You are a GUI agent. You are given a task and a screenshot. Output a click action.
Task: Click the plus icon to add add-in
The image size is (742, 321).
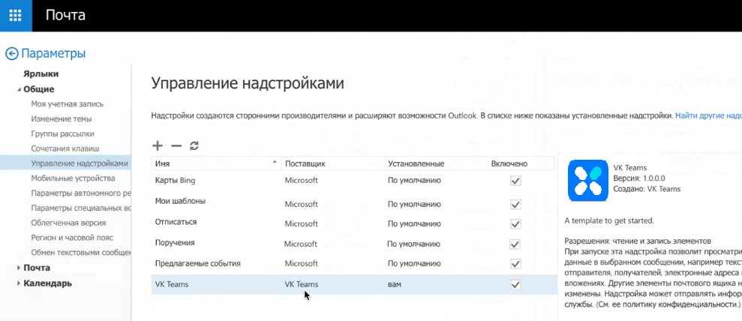click(158, 145)
